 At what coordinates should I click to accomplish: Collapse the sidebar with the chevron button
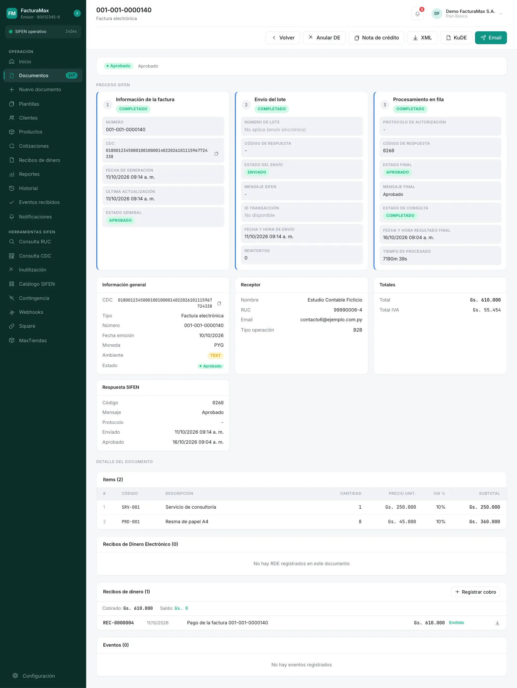click(x=77, y=13)
